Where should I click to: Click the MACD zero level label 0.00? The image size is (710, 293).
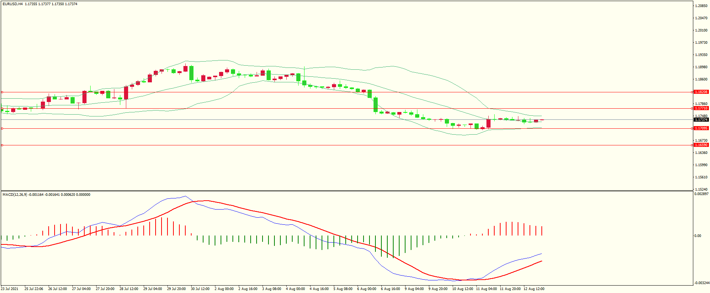click(x=698, y=236)
